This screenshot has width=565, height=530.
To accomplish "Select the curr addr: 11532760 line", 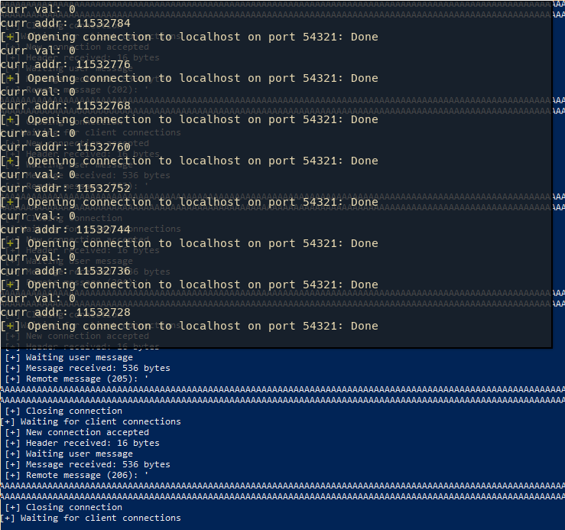I will [x=65, y=148].
